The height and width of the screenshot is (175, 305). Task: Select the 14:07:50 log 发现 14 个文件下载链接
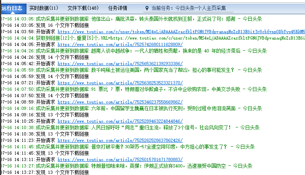(44, 95)
